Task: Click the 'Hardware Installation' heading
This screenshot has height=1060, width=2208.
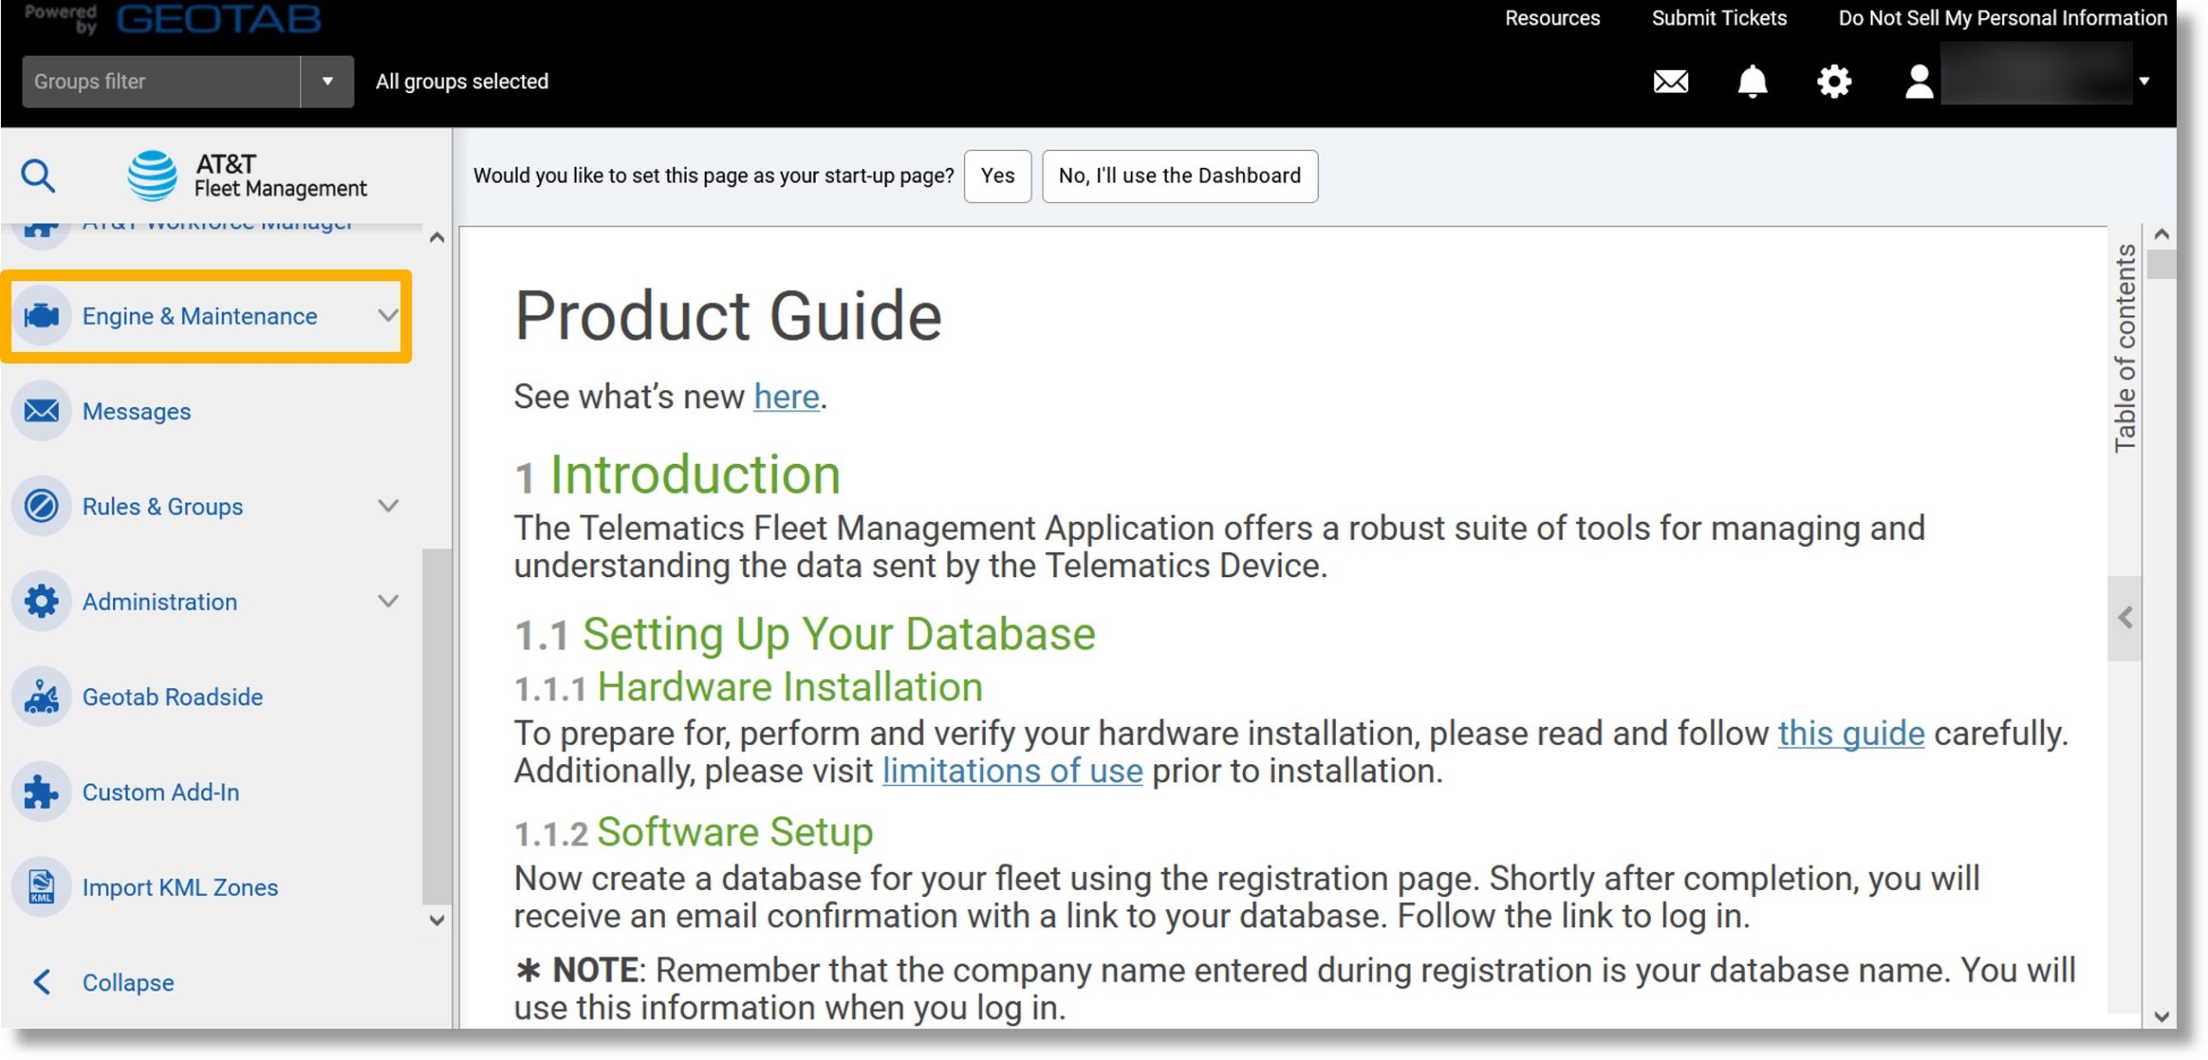Action: (x=789, y=687)
